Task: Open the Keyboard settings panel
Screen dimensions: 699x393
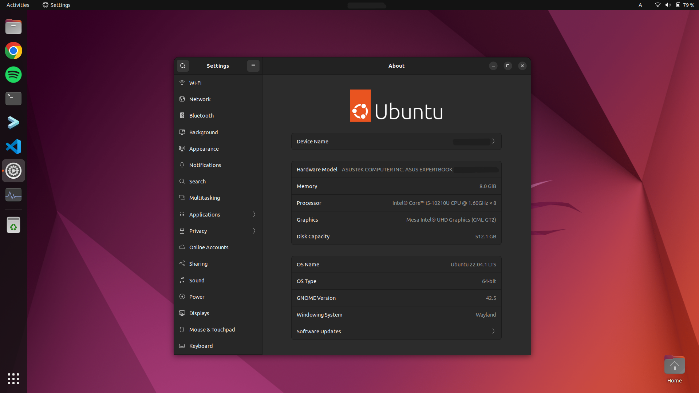Action: coord(201,346)
